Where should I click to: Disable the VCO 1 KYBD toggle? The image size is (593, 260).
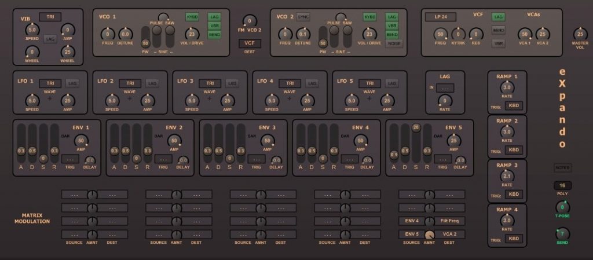[192, 17]
